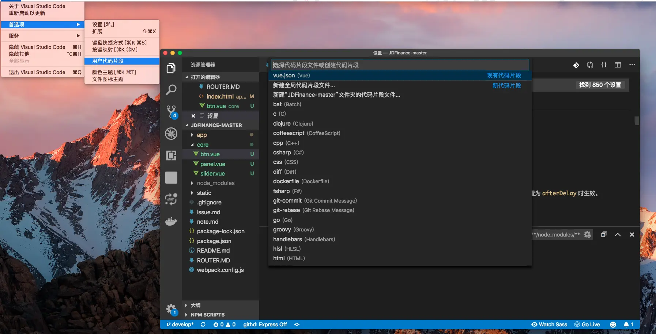
Task: Open the editor More Actions ellipsis menu
Action: click(x=632, y=65)
